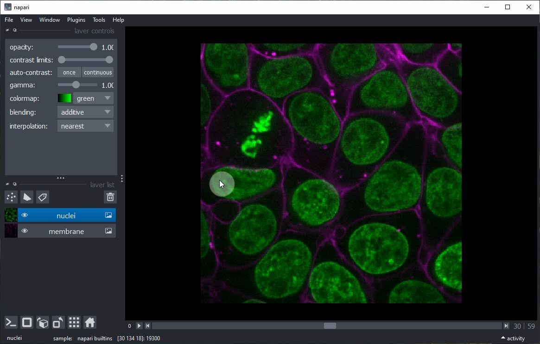Toggle 2D/3D view square icon
This screenshot has height=344, width=540.
(27, 322)
